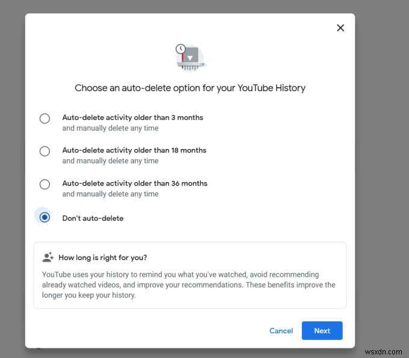Click the YouTube history explanation paragraph
The width and height of the screenshot is (409, 358).
click(x=189, y=285)
